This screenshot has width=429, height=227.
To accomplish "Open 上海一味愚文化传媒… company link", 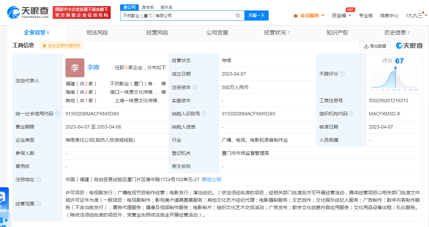I will pos(138,101).
